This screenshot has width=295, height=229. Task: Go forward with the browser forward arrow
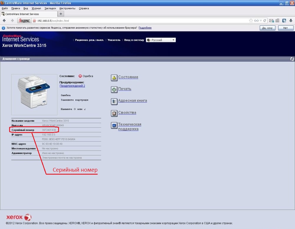pyautogui.click(x=12, y=21)
